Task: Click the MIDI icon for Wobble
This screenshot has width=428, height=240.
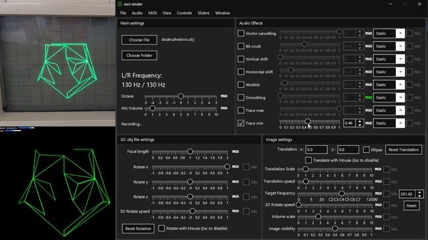Action: (368, 85)
